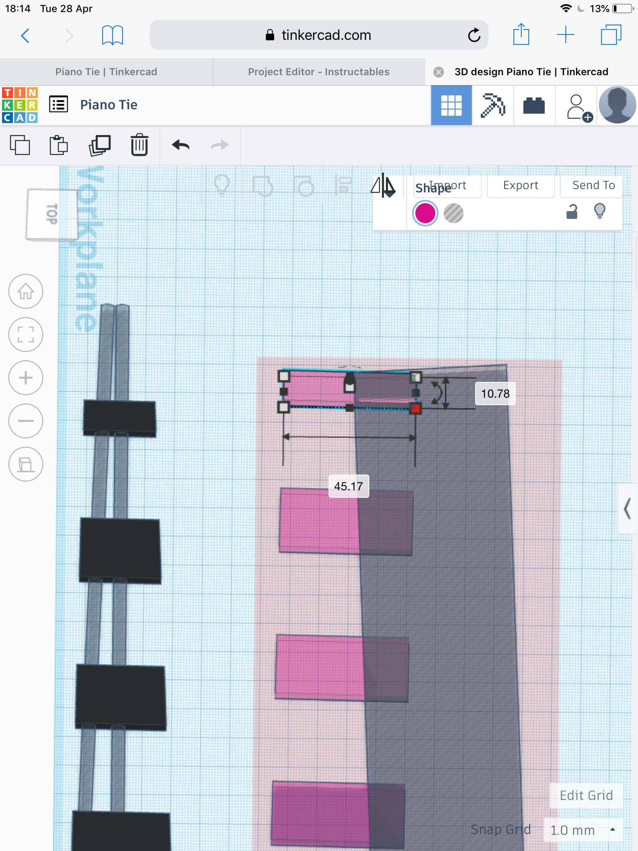Choose the striped Hole swatch

coord(453,213)
